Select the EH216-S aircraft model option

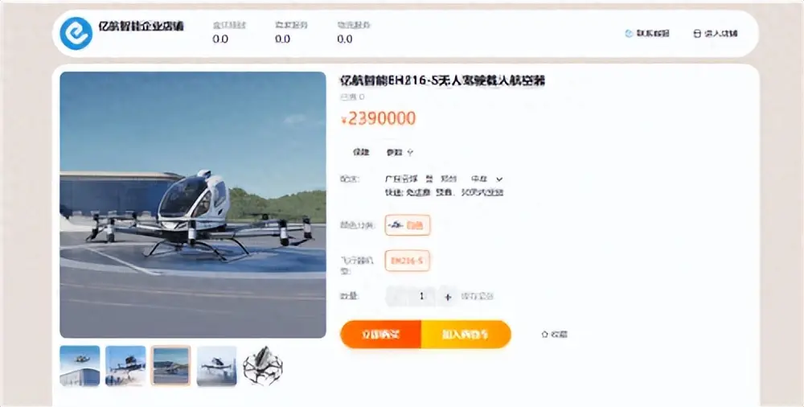pyautogui.click(x=407, y=261)
